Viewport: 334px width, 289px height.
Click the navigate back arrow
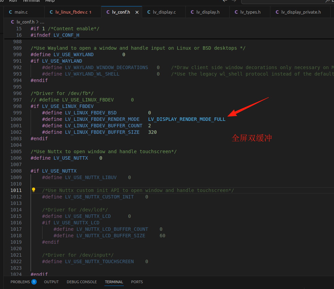(x=225, y=1)
